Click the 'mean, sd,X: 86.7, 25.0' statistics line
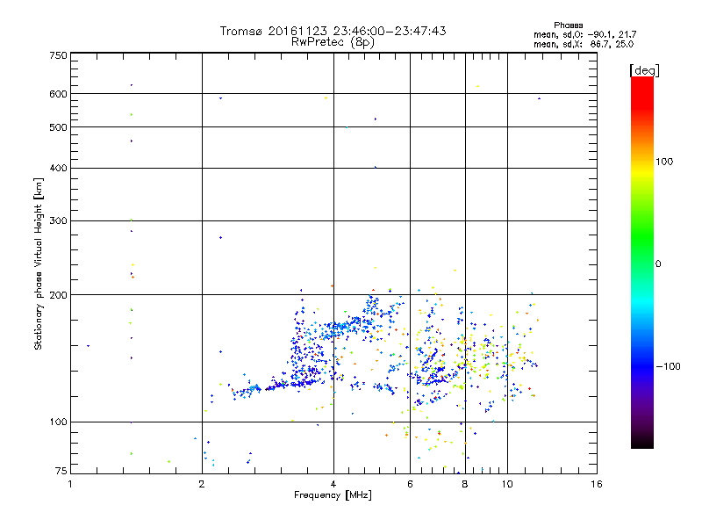Screen dimensions: 702x527 point(584,44)
